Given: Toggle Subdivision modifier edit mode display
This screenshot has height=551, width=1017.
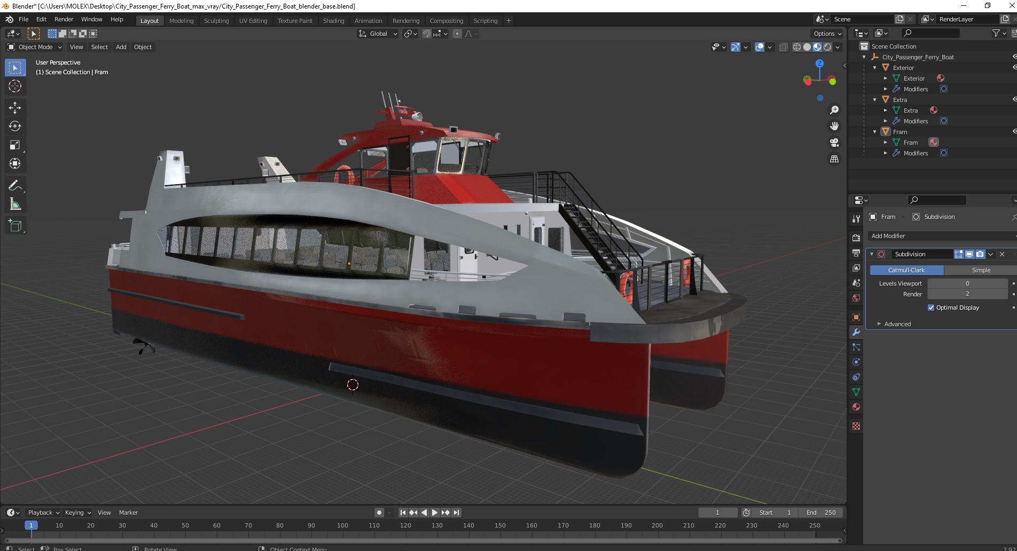Looking at the screenshot, I should 959,254.
